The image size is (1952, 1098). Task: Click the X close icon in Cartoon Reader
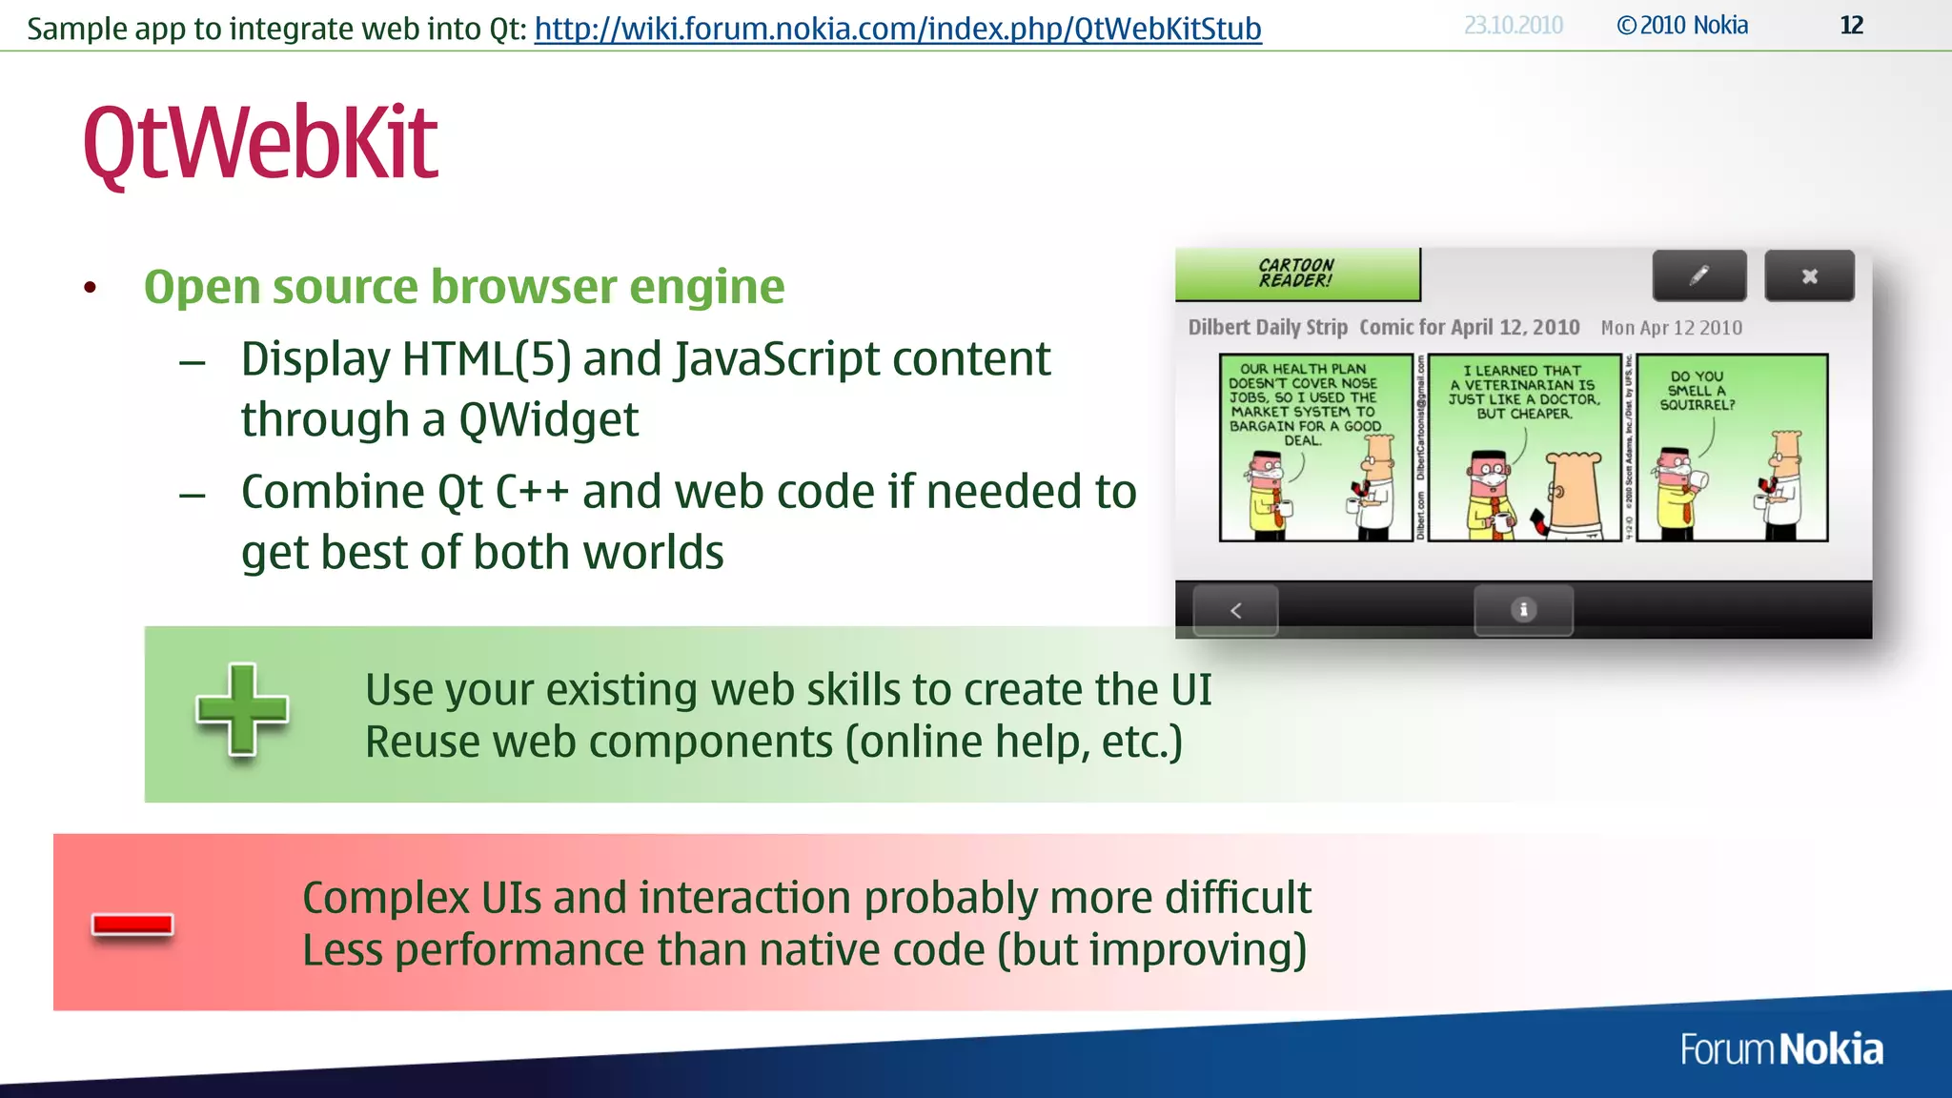pos(1808,276)
